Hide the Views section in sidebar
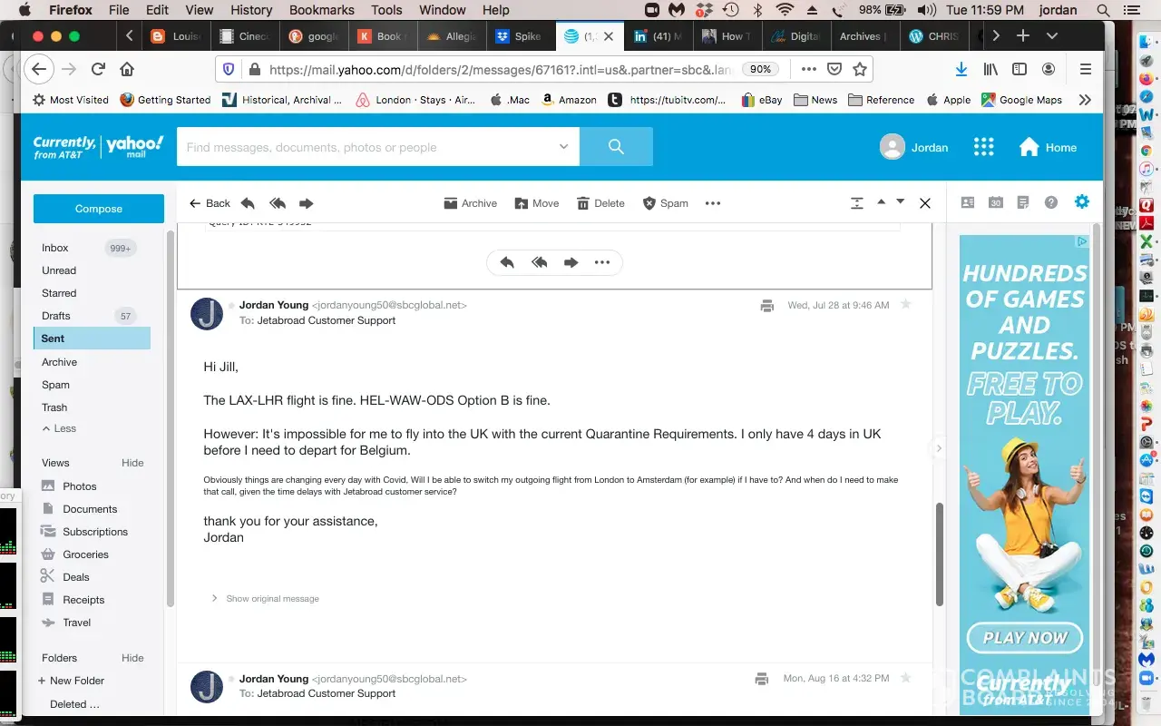The image size is (1161, 726). tap(132, 463)
